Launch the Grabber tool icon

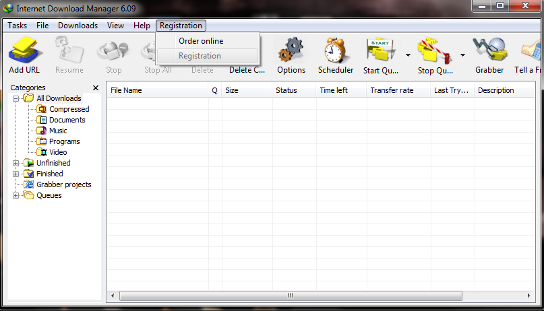[489, 50]
